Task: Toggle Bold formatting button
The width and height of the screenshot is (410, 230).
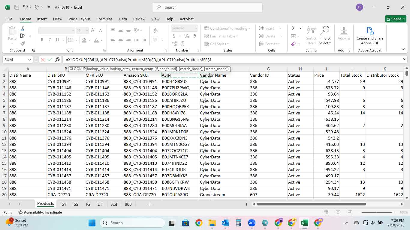Action: click(42, 40)
